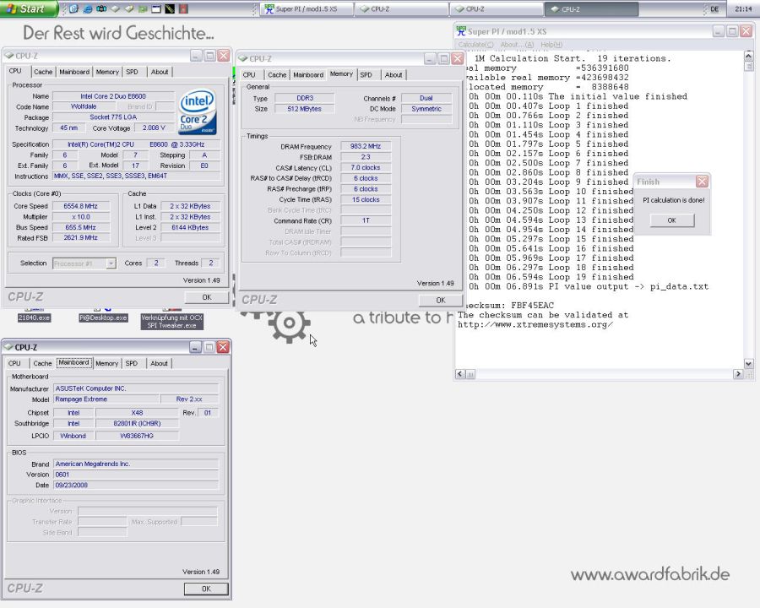Click OK in the bottom-left Mainboard CPU-Z window
760x608 pixels.
206,589
